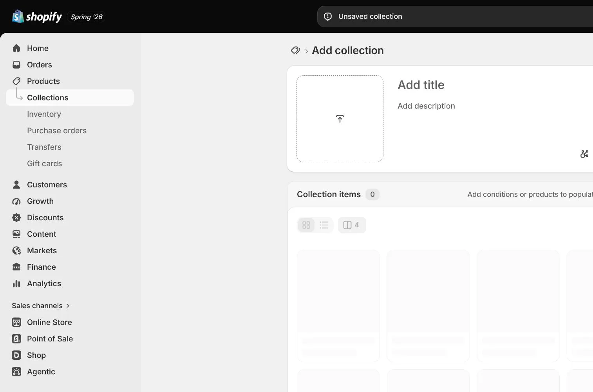This screenshot has height=392, width=593.
Task: Click the Point of Sale bag icon
Action: point(16,339)
